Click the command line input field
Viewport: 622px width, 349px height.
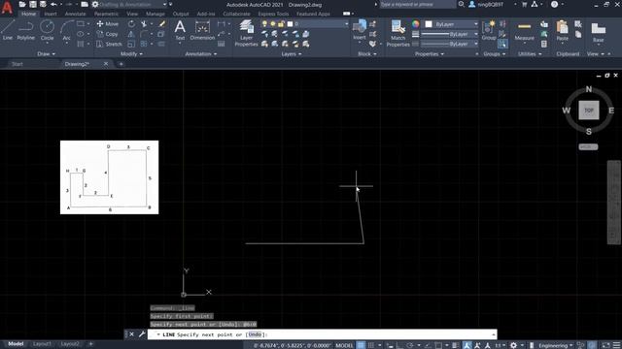coord(322,334)
